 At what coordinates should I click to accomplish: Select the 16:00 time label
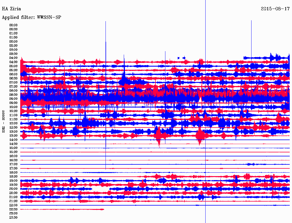[x=13, y=156]
